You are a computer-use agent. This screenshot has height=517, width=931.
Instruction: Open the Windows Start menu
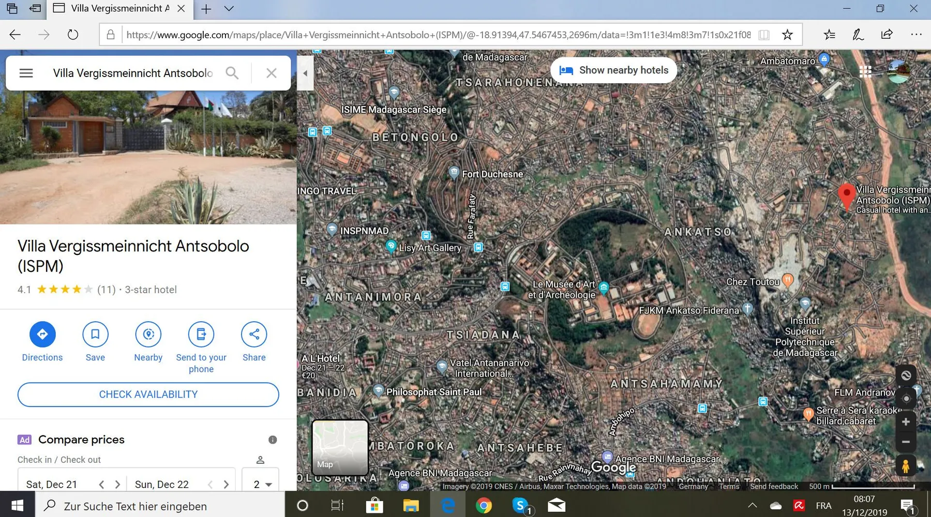coord(17,505)
